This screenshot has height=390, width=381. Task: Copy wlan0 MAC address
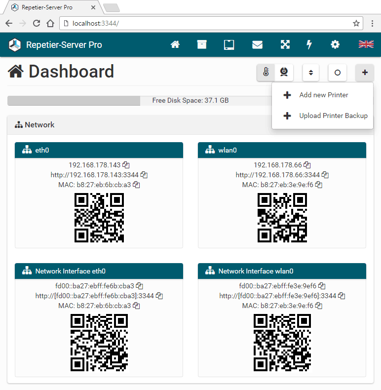pyautogui.click(x=319, y=185)
